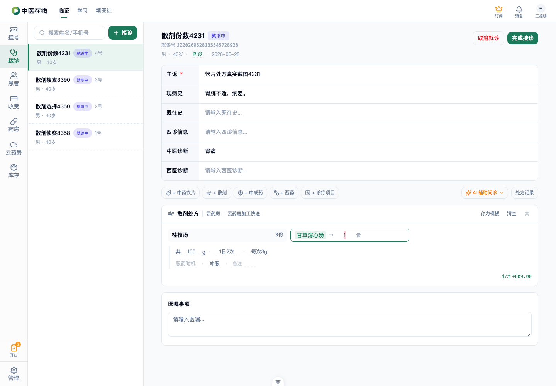The width and height of the screenshot is (556, 386).
Task: Click the 既往史 input field
Action: pyautogui.click(x=368, y=113)
